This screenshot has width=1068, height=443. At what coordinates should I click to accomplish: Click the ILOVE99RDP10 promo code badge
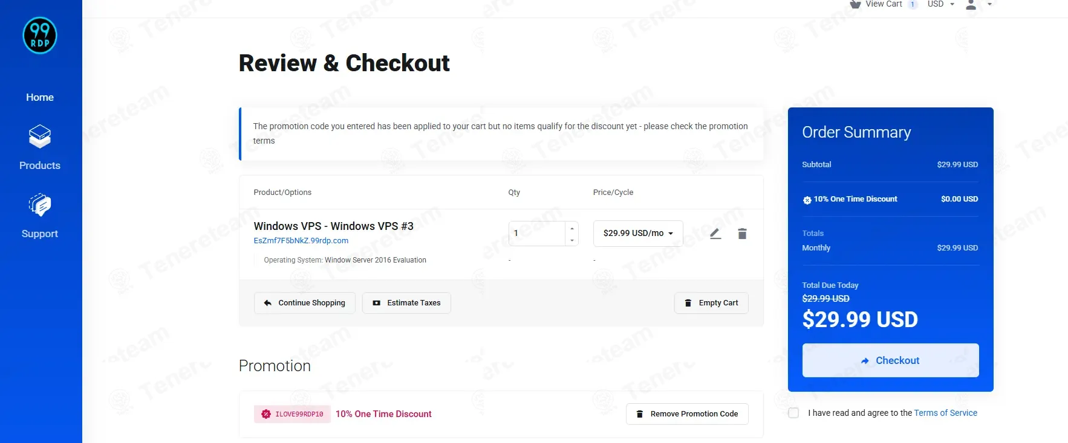click(292, 414)
